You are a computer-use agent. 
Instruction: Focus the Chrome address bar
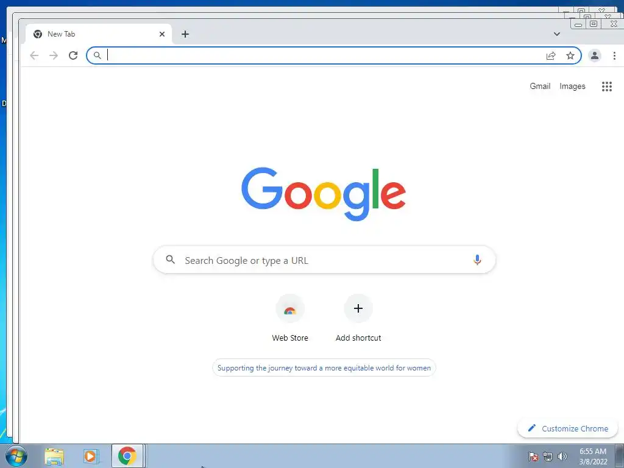click(333, 55)
